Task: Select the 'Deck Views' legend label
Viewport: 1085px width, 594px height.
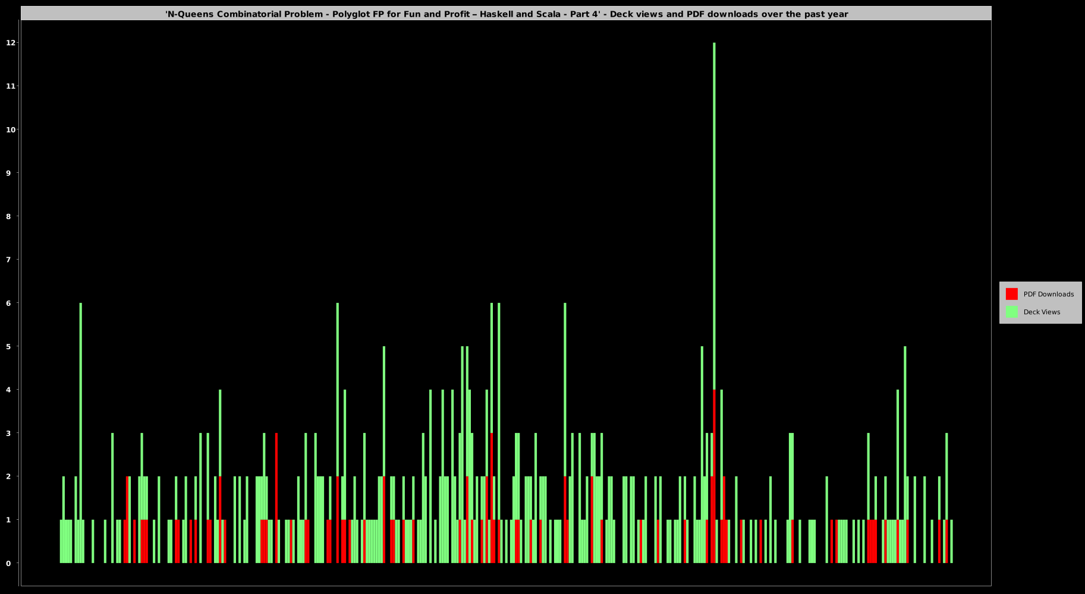Action: (1042, 312)
